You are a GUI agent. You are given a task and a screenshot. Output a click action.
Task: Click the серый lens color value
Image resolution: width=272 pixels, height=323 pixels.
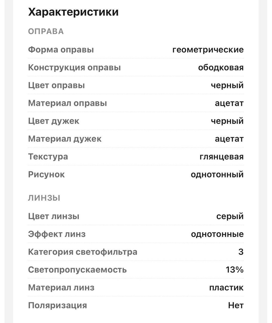click(x=230, y=216)
